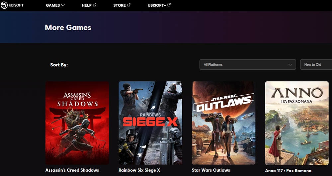Click the Star Wars Outlaws title link
The width and height of the screenshot is (332, 176).
click(x=211, y=170)
